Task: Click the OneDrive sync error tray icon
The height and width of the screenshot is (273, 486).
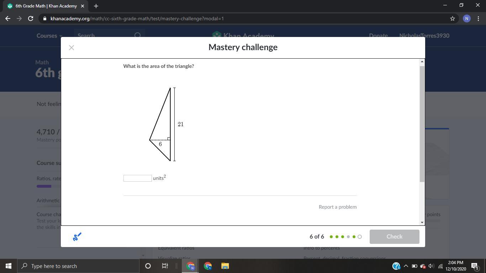Action: (x=423, y=266)
